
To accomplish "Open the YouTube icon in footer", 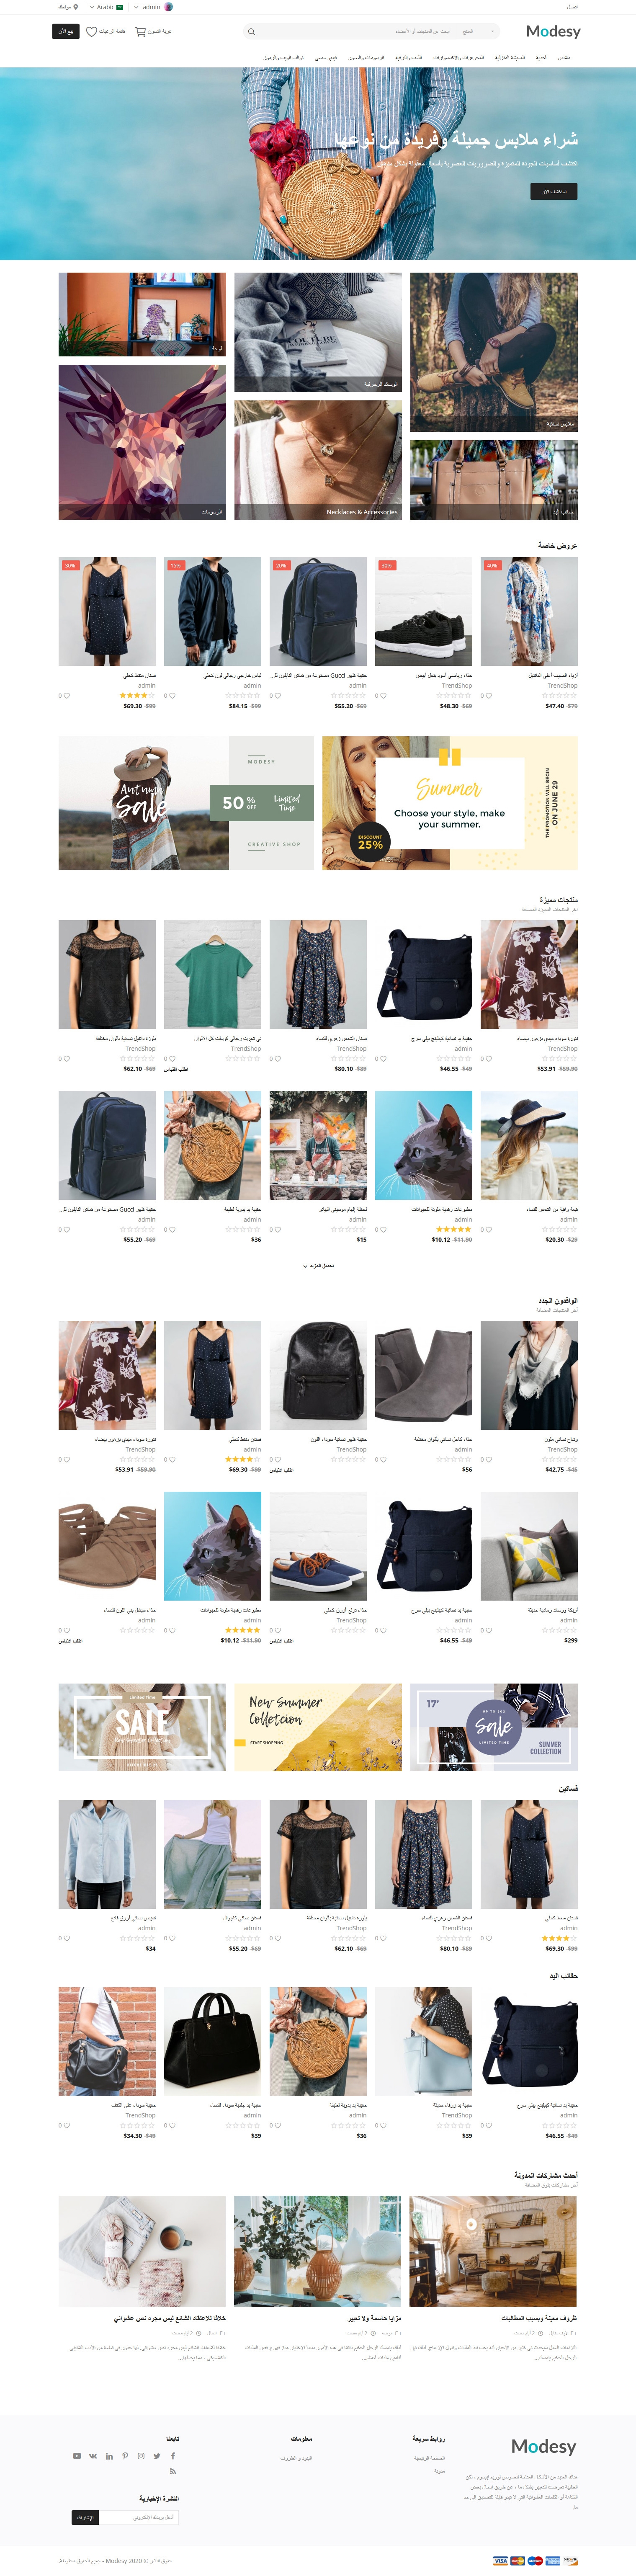I will point(77,2455).
